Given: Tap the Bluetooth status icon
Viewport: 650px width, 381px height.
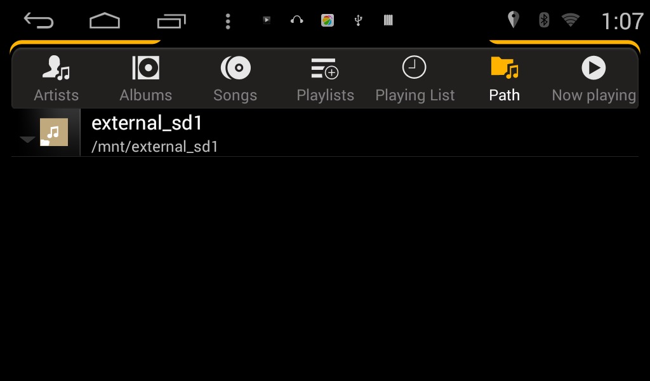Looking at the screenshot, I should 544,20.
